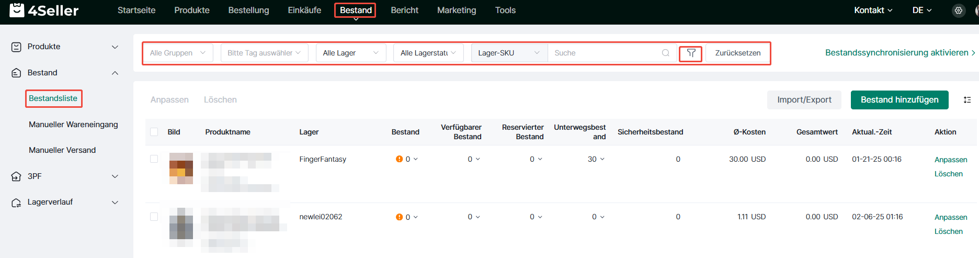The height and width of the screenshot is (258, 979).
Task: Open the Alle Lager dropdown
Action: click(350, 53)
